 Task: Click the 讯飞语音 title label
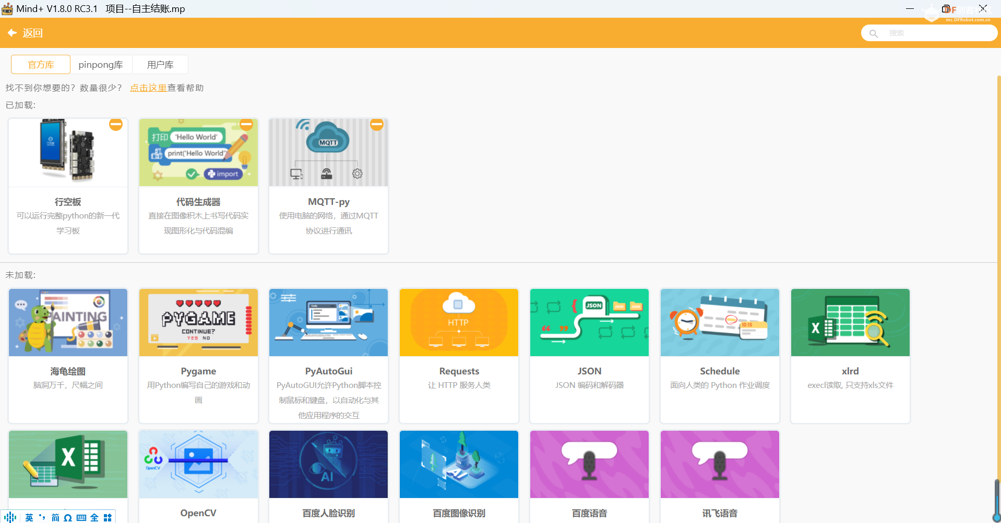click(x=720, y=513)
